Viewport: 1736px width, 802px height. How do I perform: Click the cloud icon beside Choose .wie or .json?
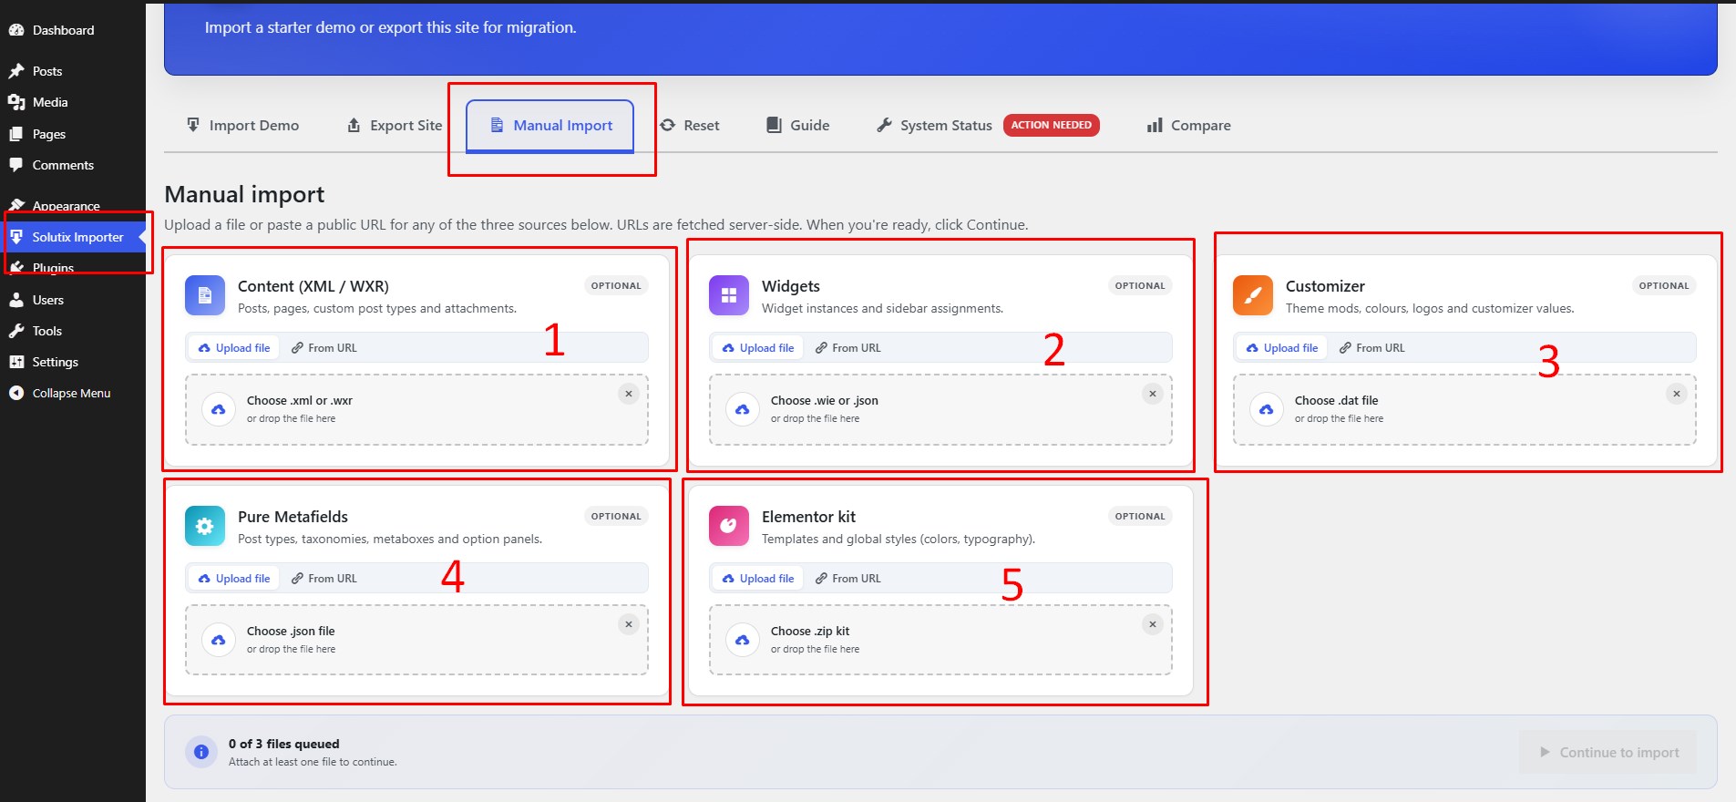click(x=743, y=409)
